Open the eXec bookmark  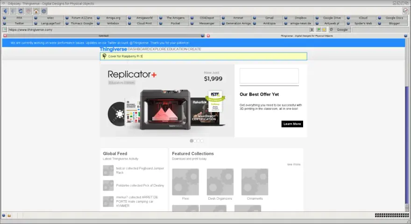click(49, 18)
